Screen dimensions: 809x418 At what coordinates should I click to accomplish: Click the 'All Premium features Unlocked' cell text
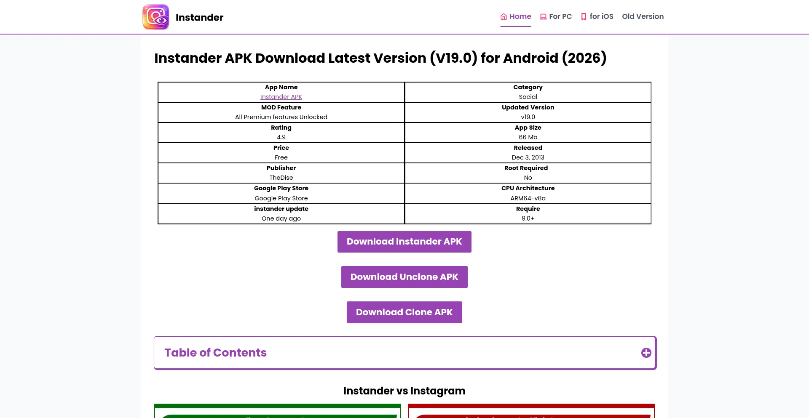tap(281, 117)
